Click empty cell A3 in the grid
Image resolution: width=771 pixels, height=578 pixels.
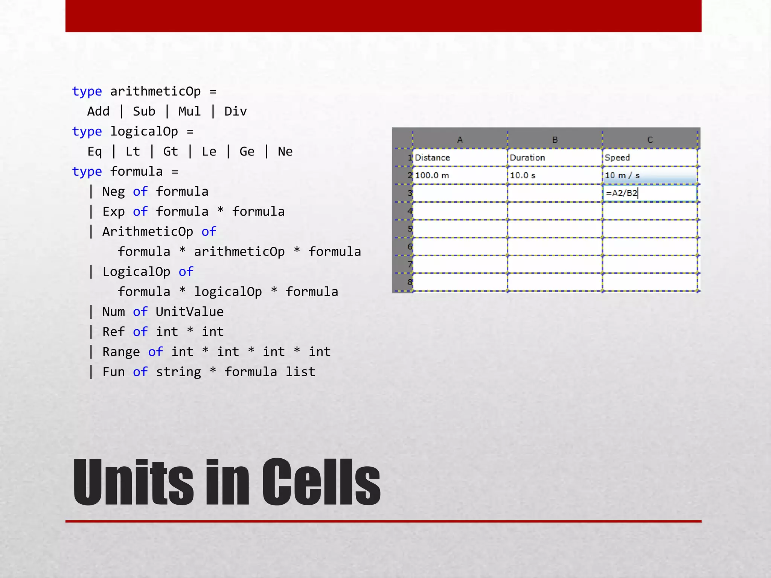pos(460,193)
